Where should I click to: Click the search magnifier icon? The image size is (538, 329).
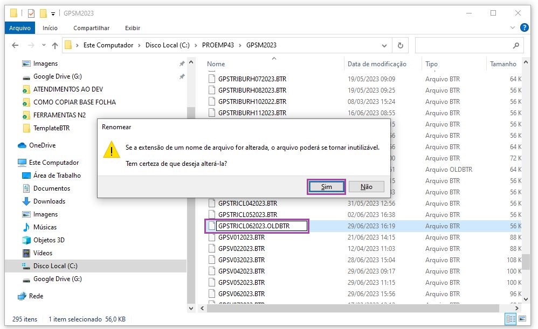pyautogui.click(x=516, y=45)
